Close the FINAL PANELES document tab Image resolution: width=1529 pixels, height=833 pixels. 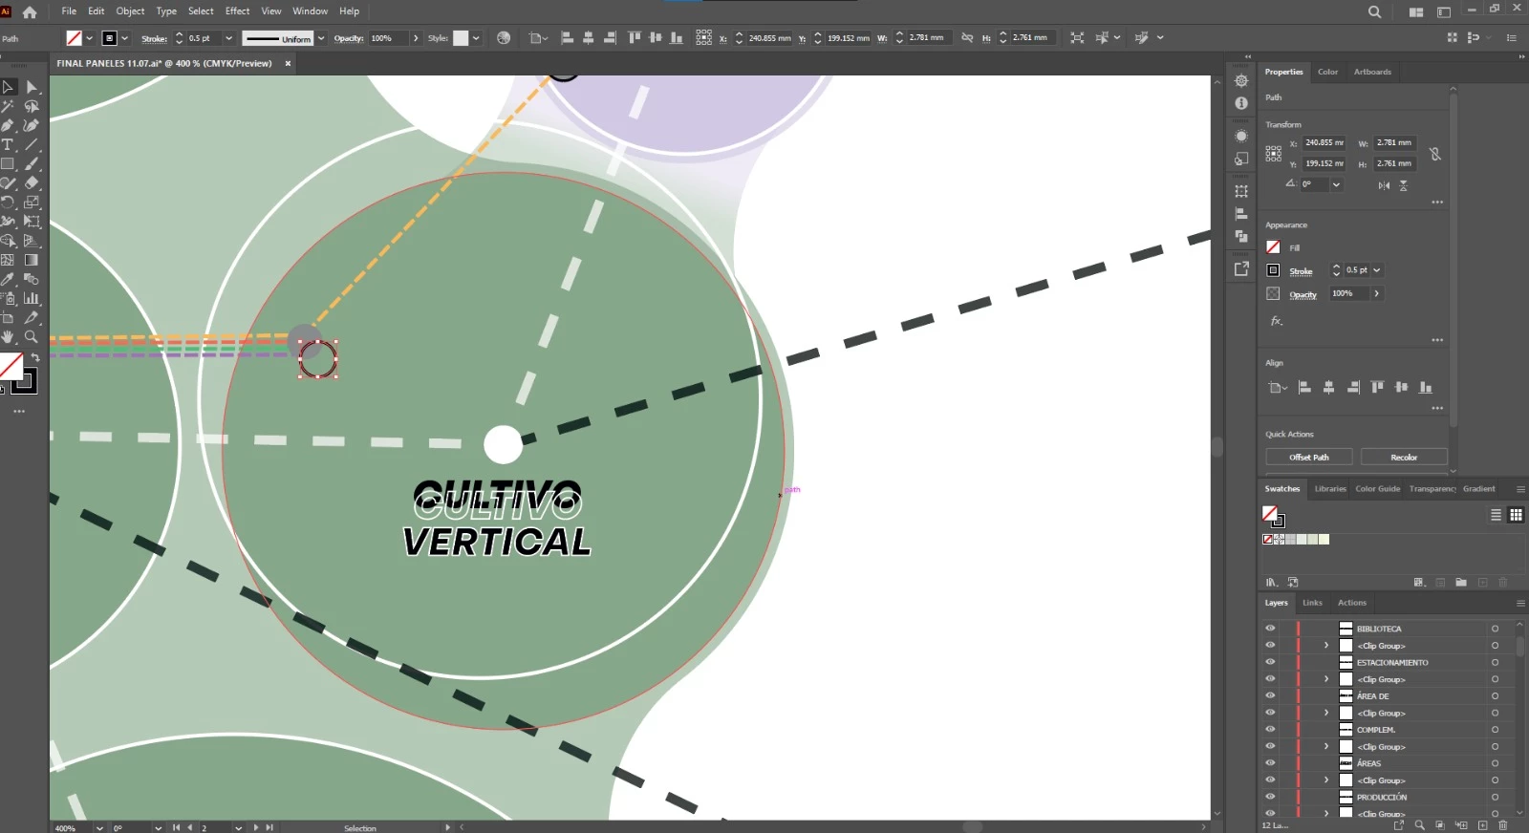288,64
